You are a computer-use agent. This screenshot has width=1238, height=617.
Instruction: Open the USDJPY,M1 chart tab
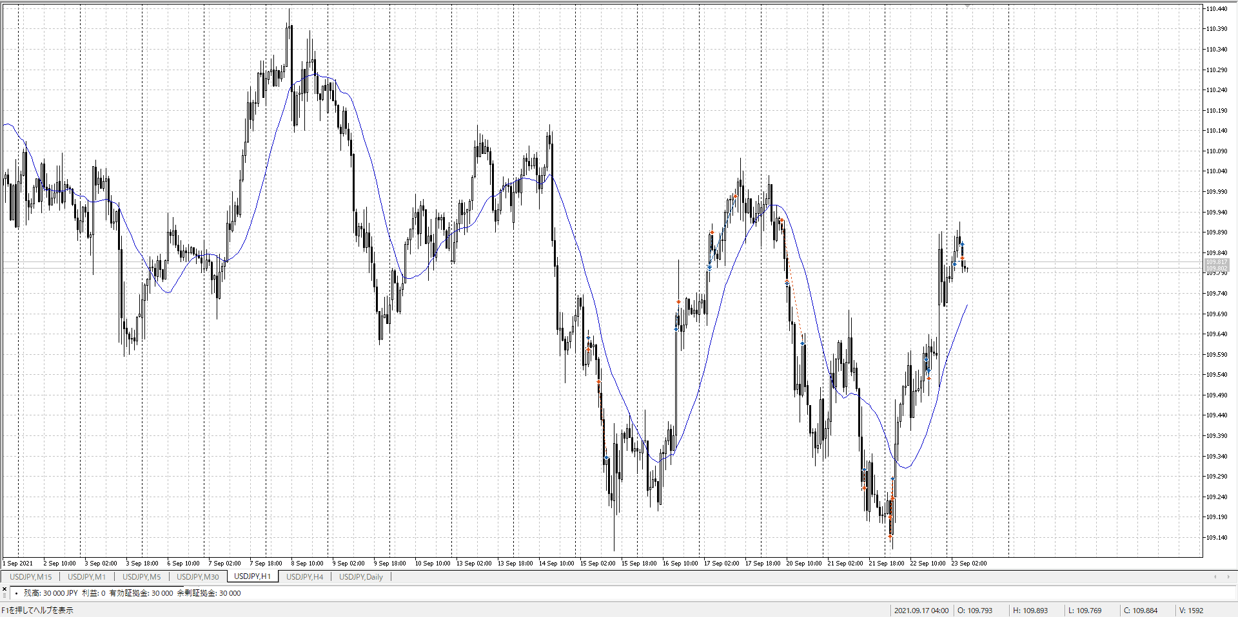point(86,576)
